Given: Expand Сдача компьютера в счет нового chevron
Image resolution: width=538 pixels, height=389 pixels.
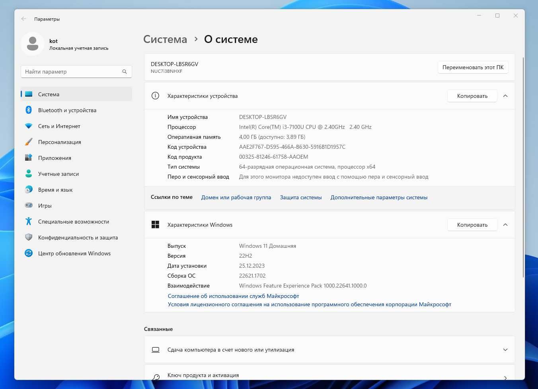Looking at the screenshot, I should [x=505, y=350].
